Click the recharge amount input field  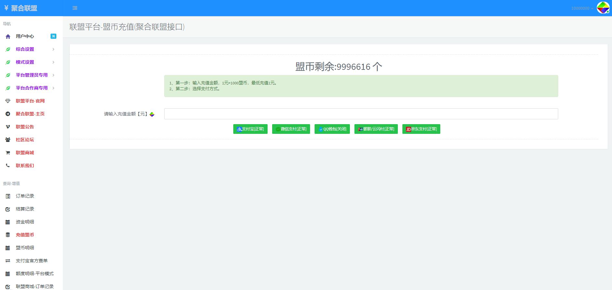tap(361, 114)
